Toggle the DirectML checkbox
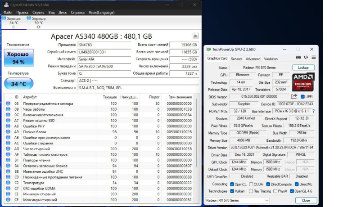This screenshot has height=207, width=343. click(297, 184)
